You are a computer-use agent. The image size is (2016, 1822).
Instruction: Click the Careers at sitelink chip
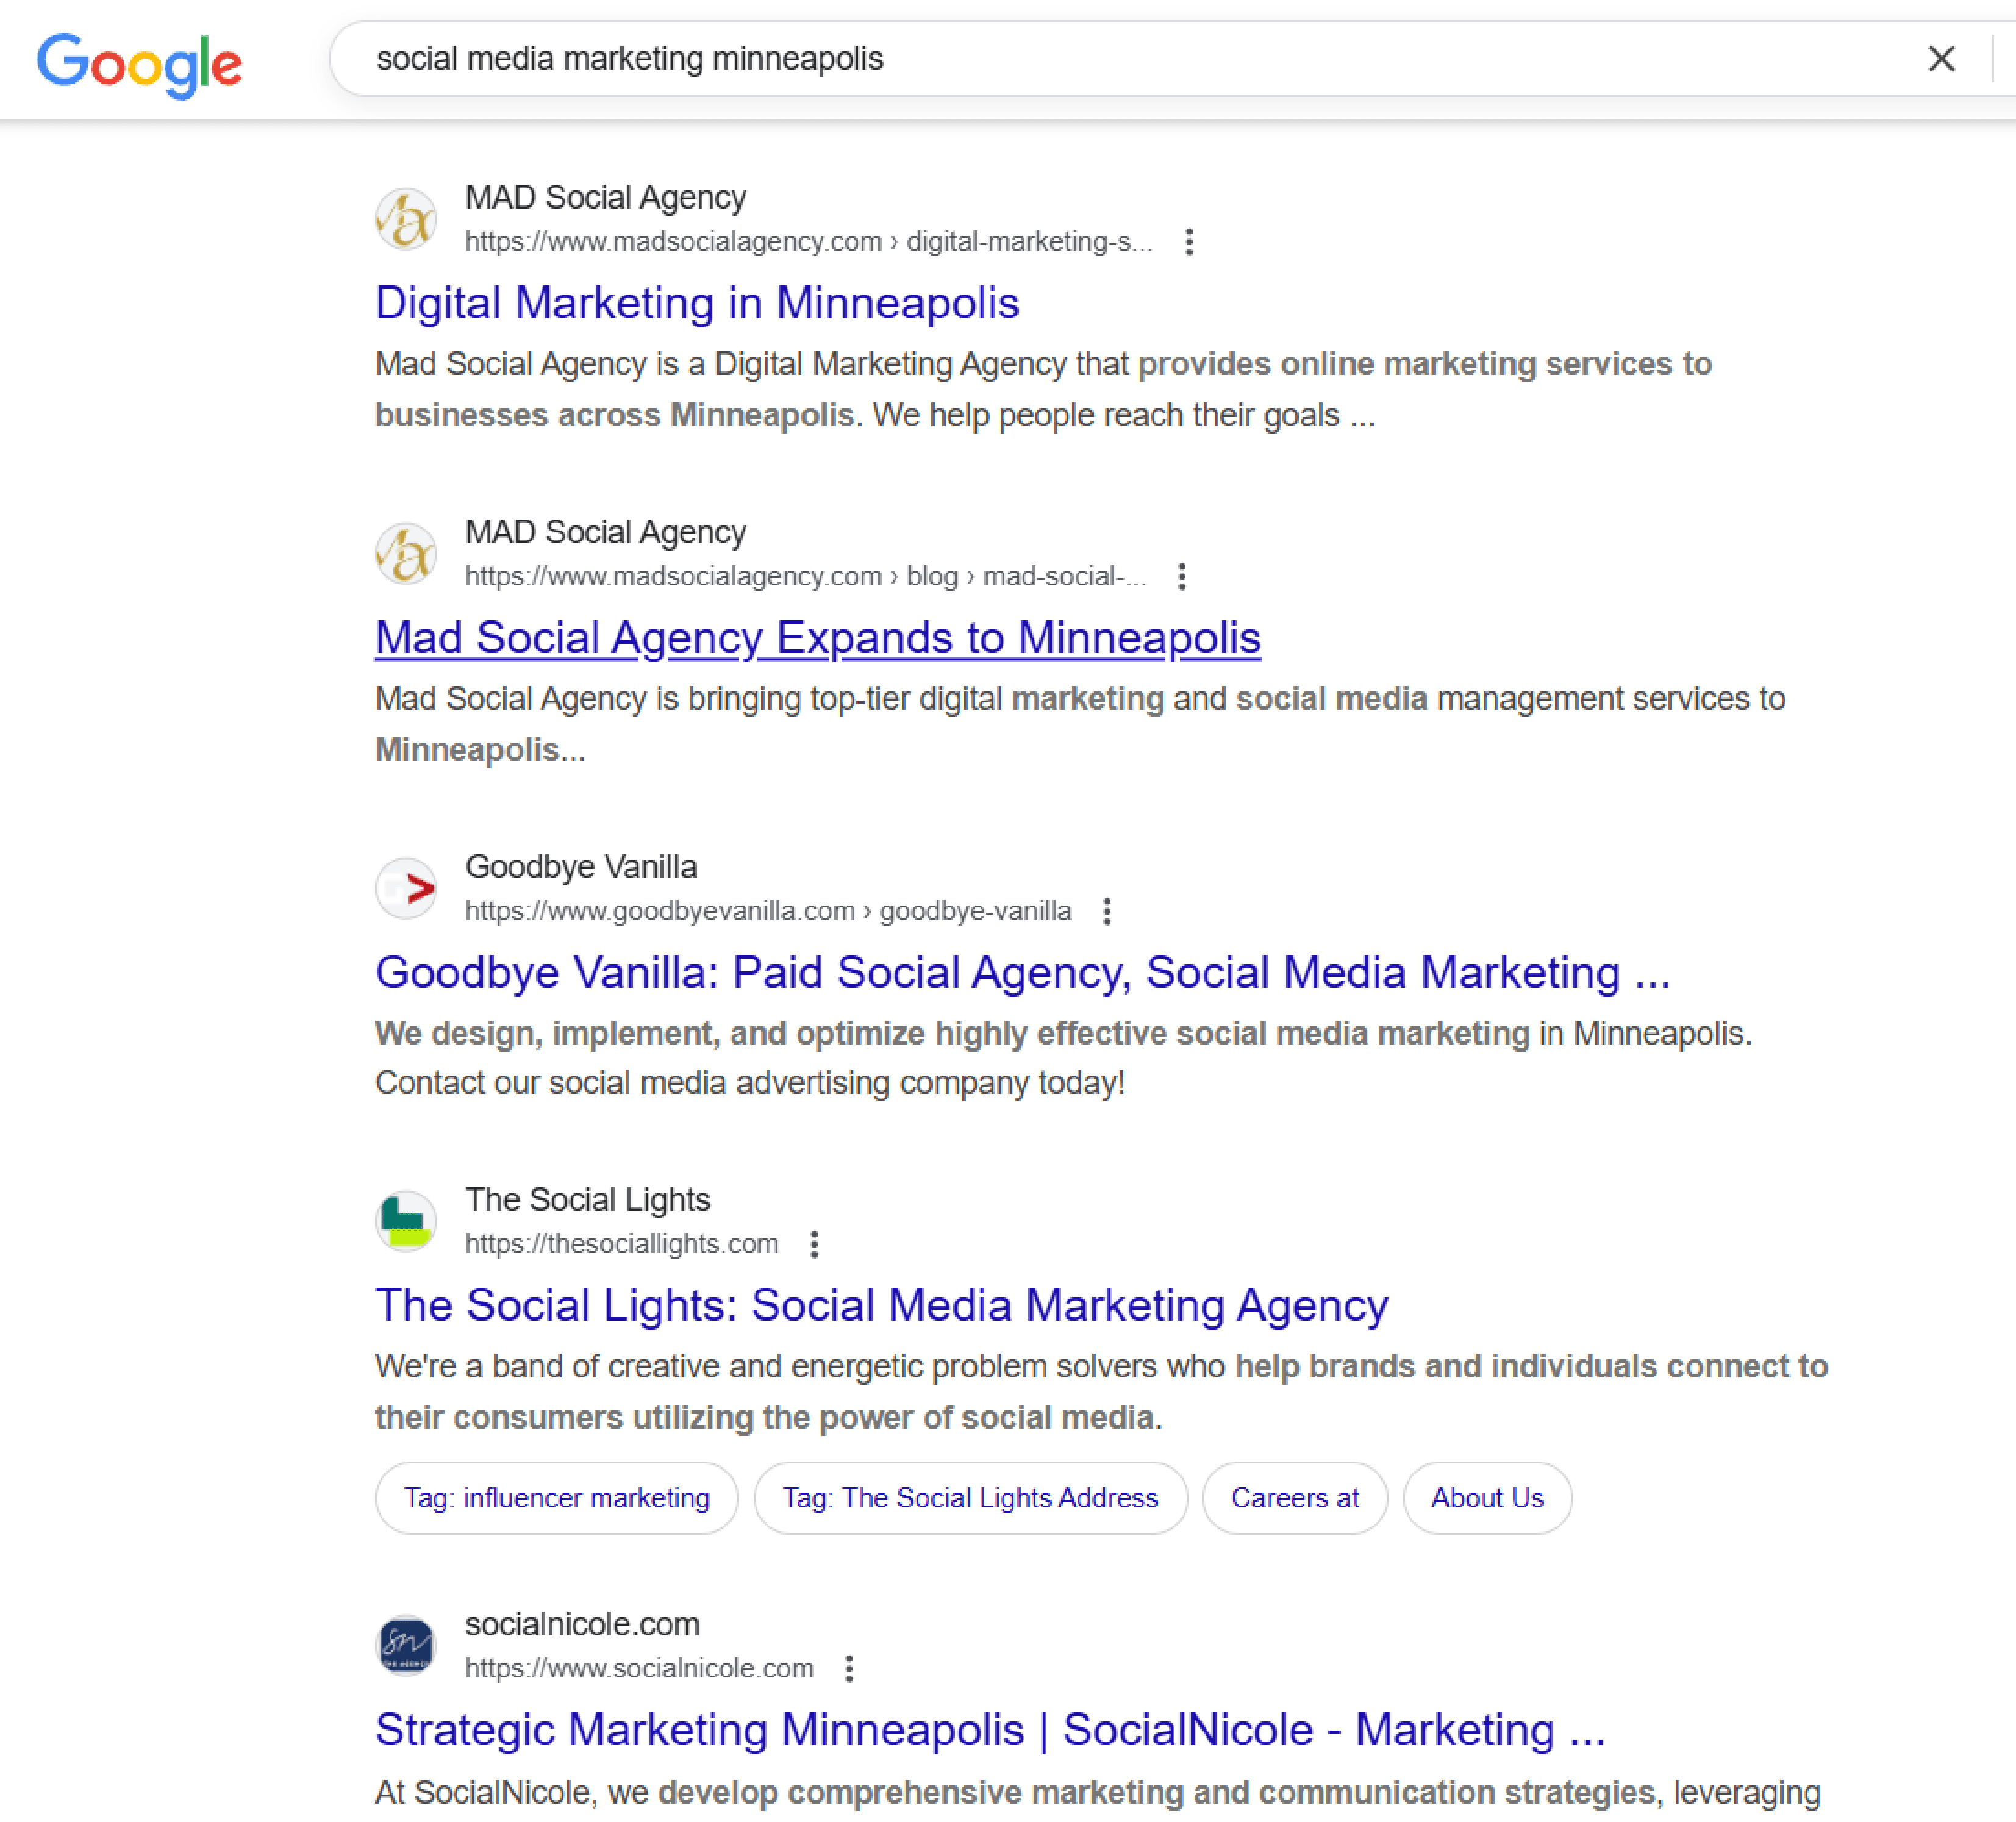pyautogui.click(x=1294, y=1498)
